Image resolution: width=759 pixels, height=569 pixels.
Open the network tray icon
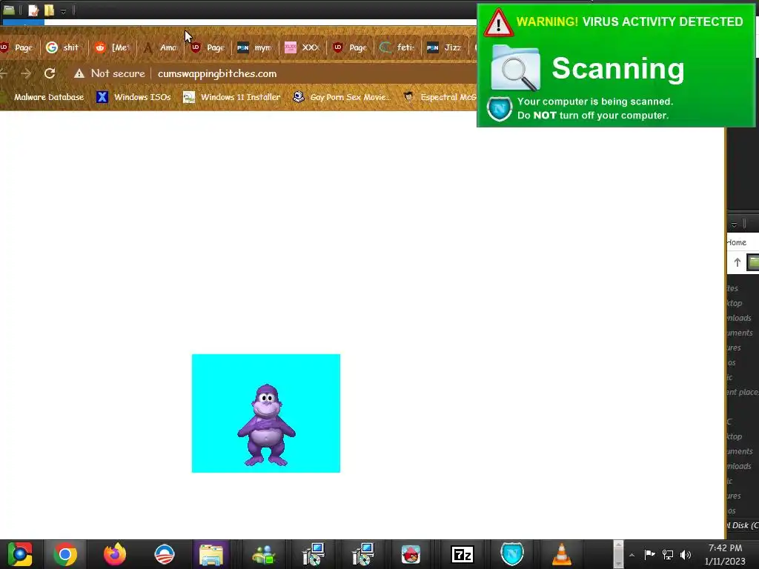[668, 554]
